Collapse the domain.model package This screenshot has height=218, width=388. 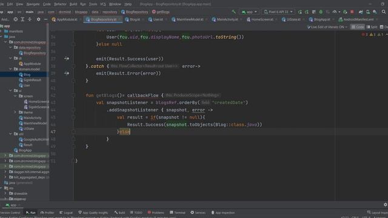pos(10,69)
